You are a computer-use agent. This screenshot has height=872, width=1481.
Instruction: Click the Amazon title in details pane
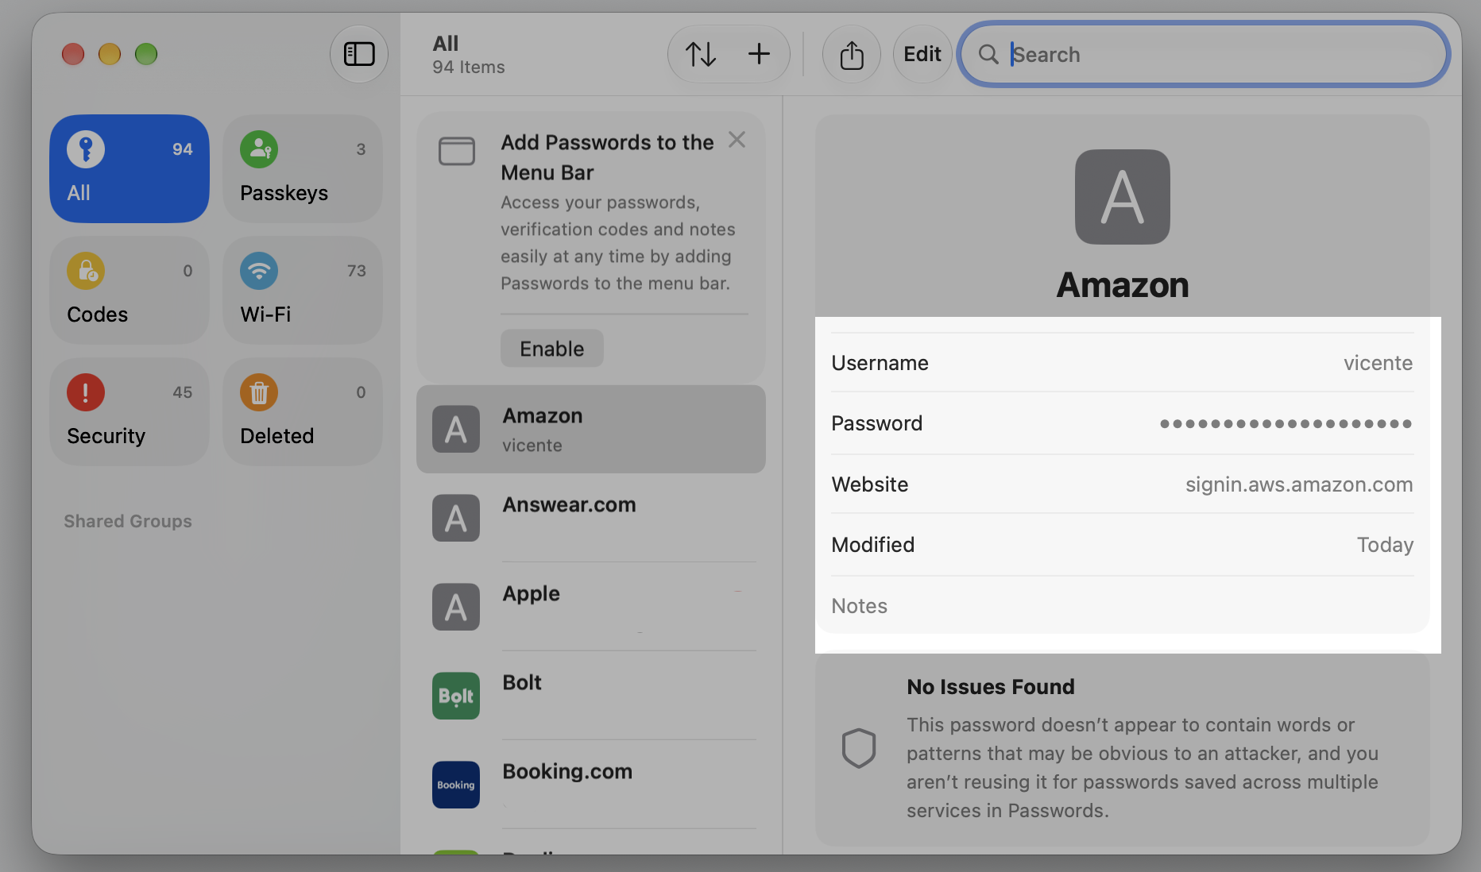click(1123, 284)
